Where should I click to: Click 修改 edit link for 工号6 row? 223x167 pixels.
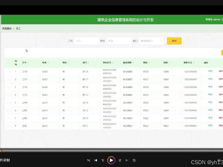(x=210, y=87)
